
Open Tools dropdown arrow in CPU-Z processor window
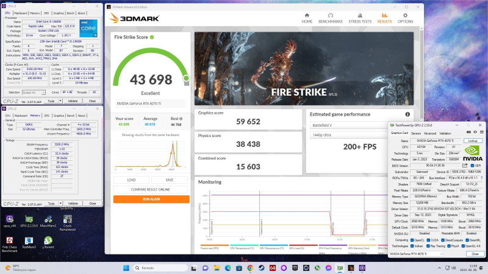60,101
